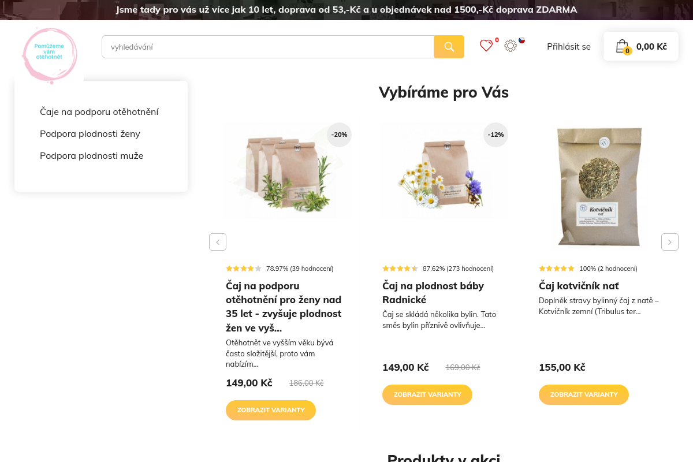Show next products with the right carousel arrow
693x462 pixels.
tap(670, 242)
